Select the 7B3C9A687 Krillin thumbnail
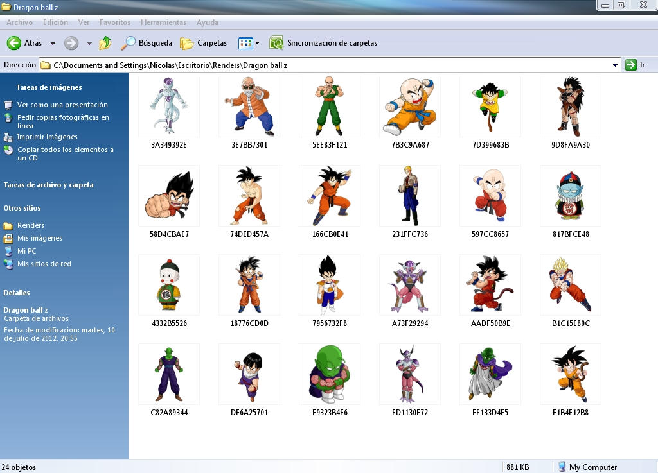Viewport: 658px width, 473px height. pyautogui.click(x=409, y=107)
